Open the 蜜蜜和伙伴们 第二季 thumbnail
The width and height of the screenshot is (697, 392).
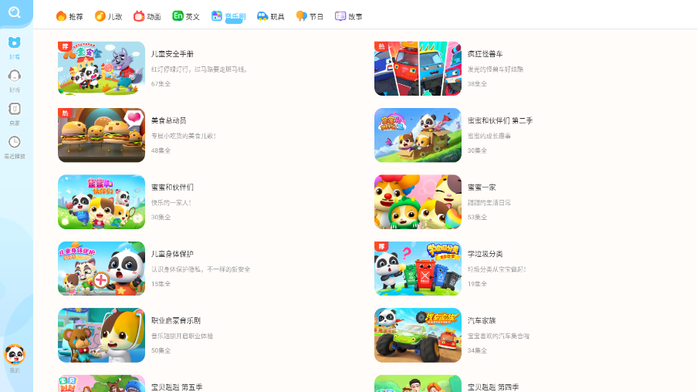[x=418, y=135]
